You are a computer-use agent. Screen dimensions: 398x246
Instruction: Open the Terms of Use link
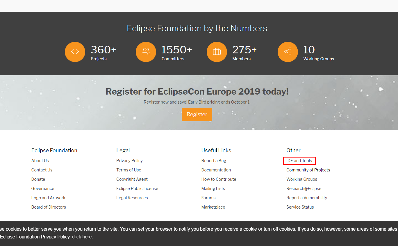click(129, 170)
